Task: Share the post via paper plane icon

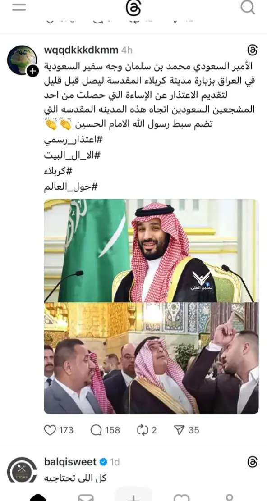Action: click(180, 430)
